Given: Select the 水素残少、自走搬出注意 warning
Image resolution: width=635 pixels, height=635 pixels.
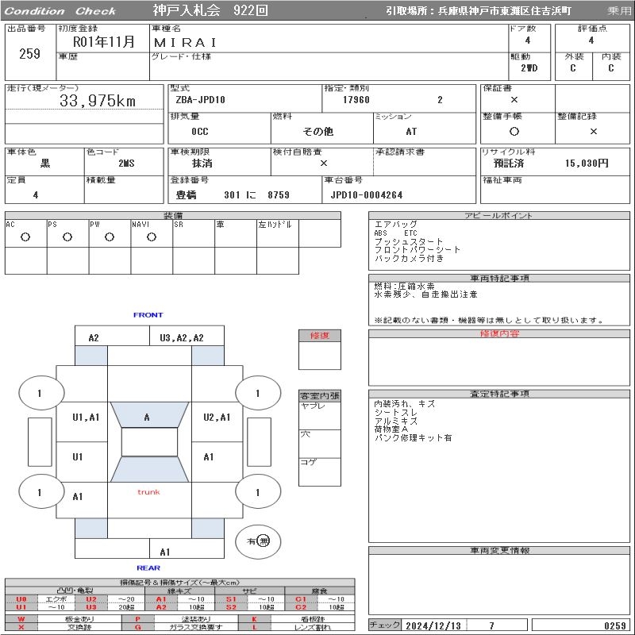Looking at the screenshot, I should click(x=425, y=294).
